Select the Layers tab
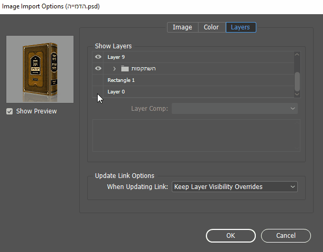323x252 pixels. tap(241, 27)
